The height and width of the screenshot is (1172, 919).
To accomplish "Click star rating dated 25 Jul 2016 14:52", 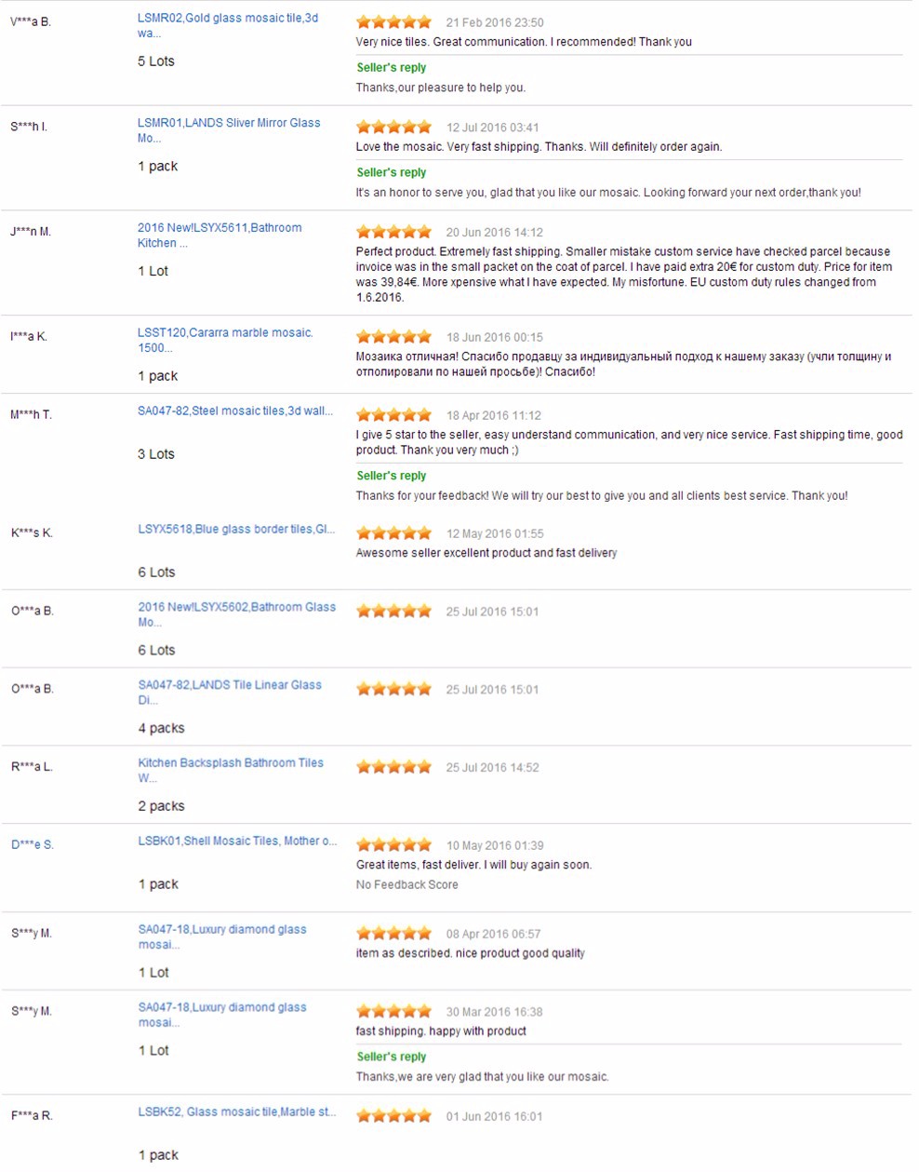I will 393,767.
